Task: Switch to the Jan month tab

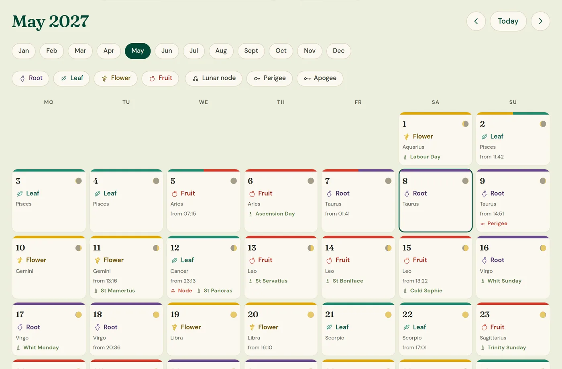Action: 24,51
